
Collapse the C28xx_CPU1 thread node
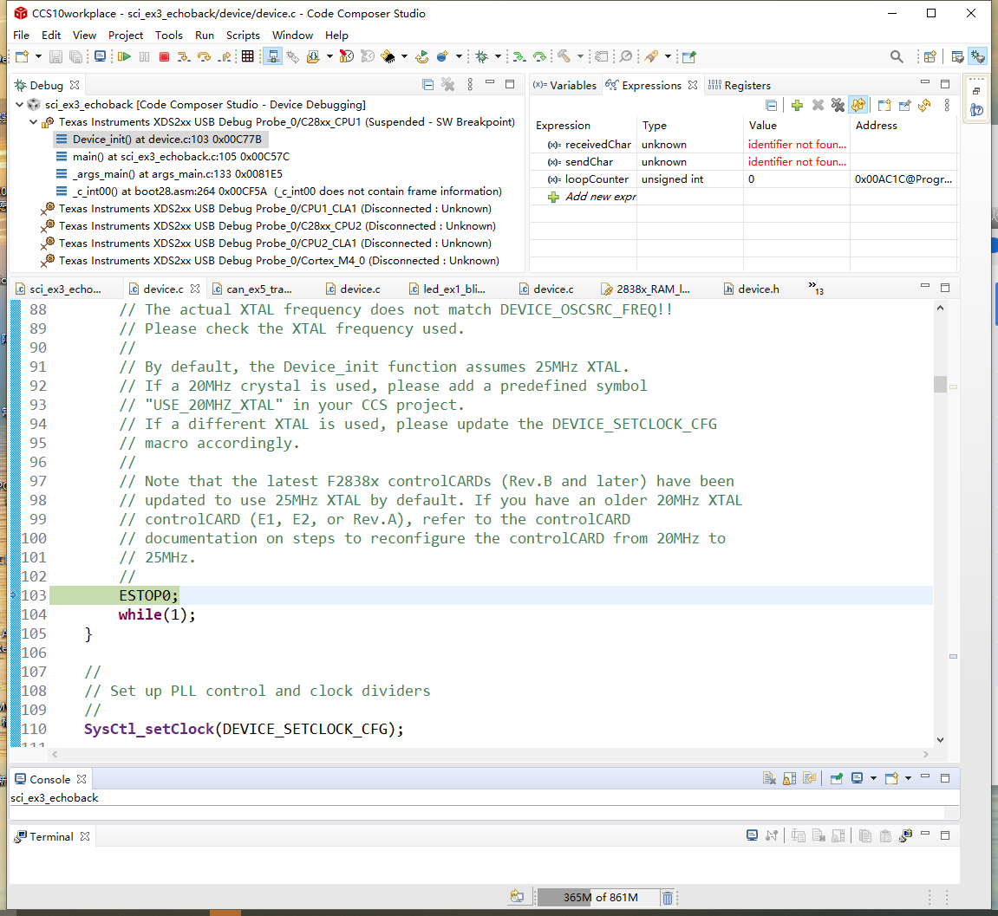point(34,122)
